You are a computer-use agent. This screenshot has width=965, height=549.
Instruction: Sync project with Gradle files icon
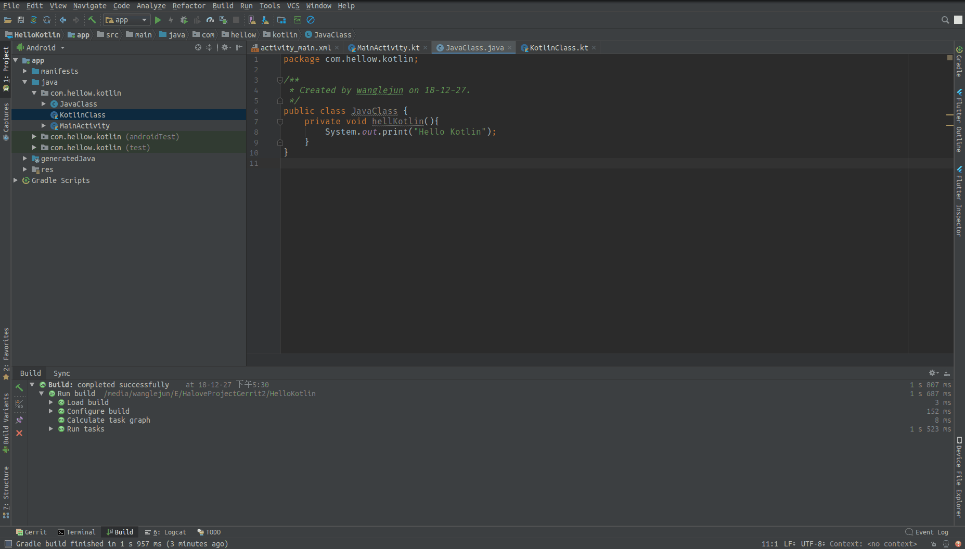33,20
